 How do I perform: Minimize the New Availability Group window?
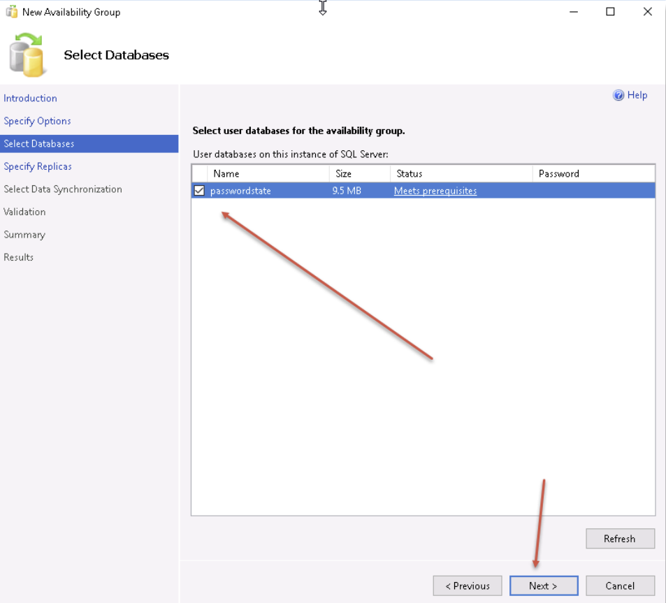point(574,12)
